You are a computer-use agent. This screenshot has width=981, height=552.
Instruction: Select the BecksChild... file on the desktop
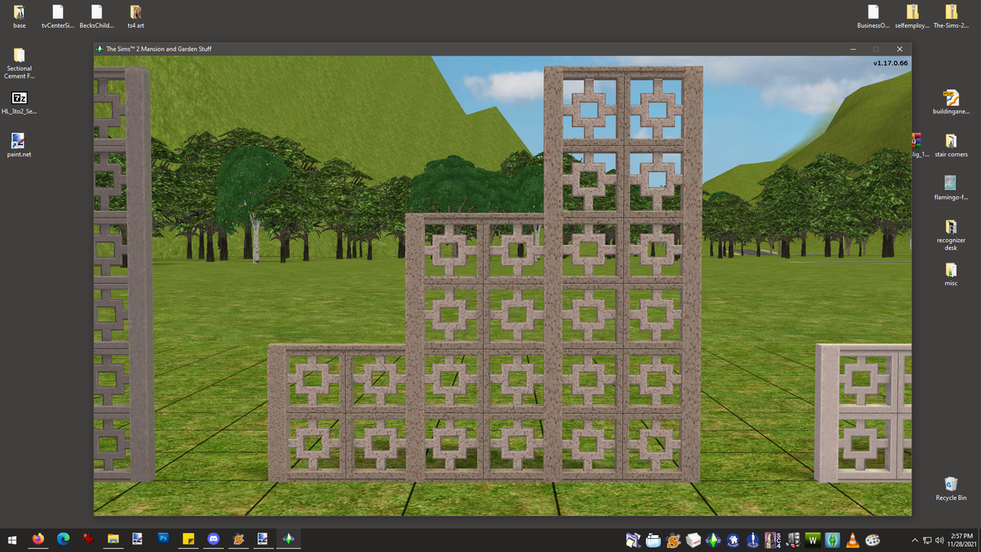tap(97, 17)
